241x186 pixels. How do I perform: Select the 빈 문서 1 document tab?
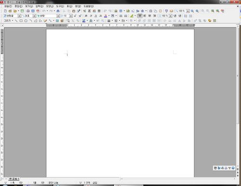click(14, 179)
